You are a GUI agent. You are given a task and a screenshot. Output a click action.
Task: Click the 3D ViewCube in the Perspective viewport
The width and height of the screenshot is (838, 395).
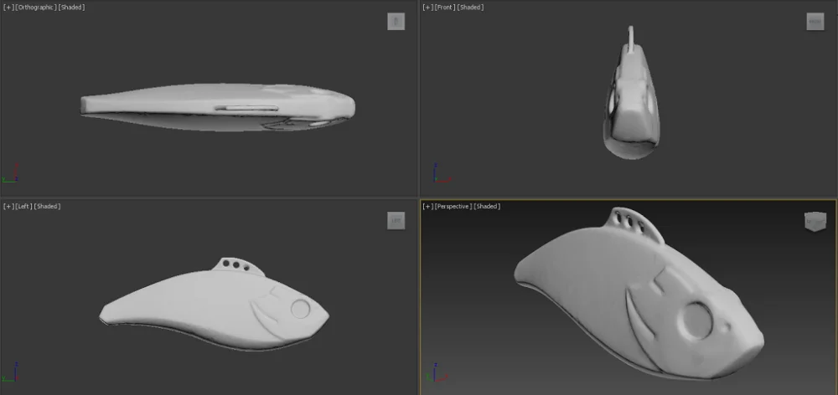click(815, 221)
